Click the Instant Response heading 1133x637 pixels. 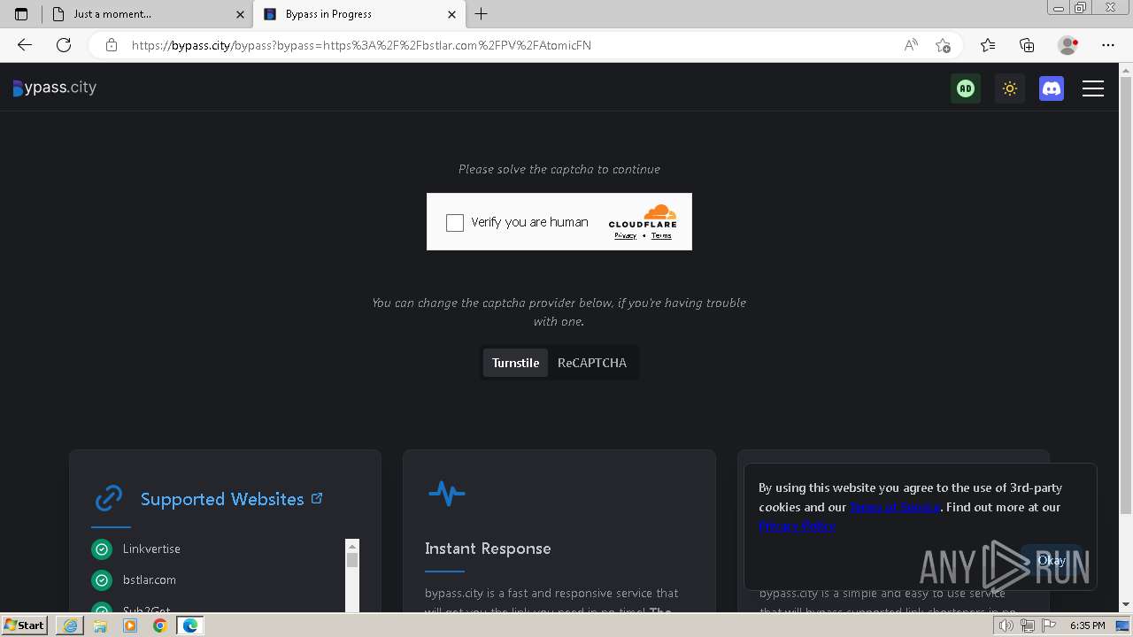[x=488, y=549]
